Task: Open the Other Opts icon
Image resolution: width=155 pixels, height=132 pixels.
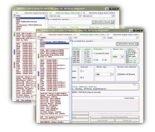Action: [x=127, y=62]
